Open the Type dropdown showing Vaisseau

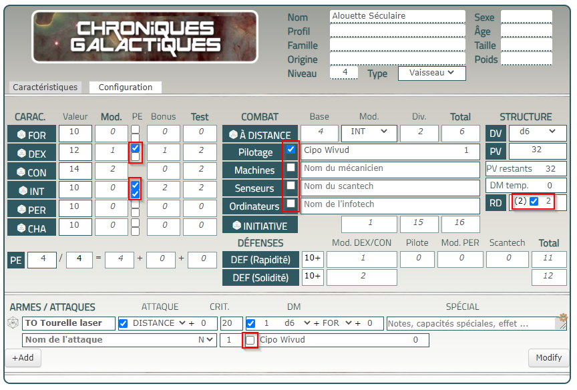pos(431,73)
